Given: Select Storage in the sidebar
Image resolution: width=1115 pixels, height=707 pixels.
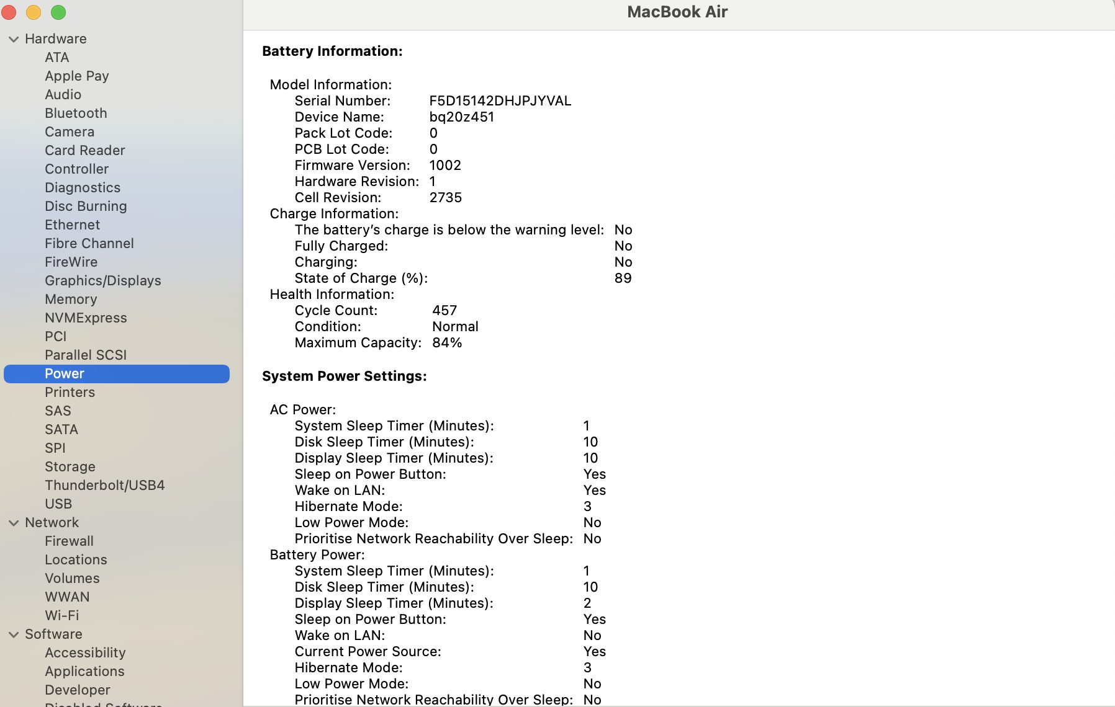Looking at the screenshot, I should point(70,466).
